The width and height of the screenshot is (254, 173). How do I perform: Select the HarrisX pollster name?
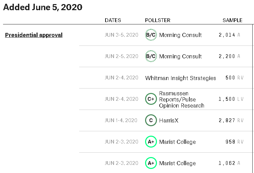pos(169,120)
